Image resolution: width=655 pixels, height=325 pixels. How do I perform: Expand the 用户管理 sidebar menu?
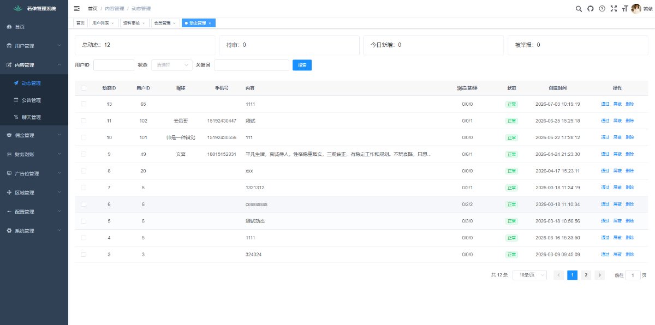34,46
